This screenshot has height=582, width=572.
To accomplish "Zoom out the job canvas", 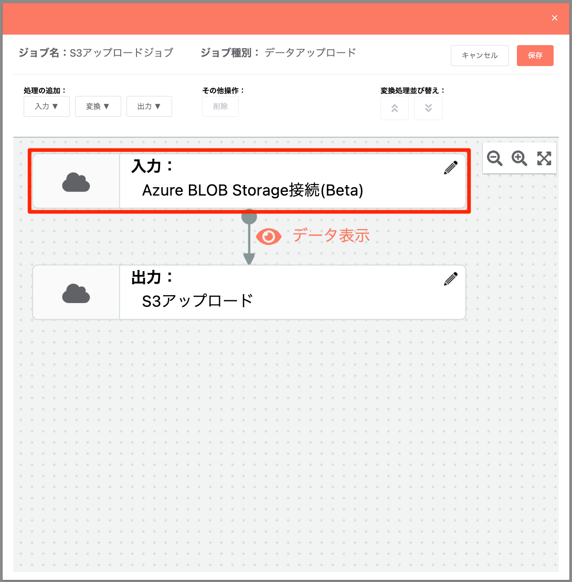I will pos(495,158).
